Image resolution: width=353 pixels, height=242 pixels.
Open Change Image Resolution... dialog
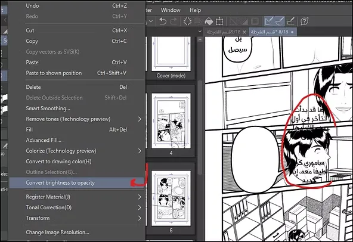click(x=76, y=232)
